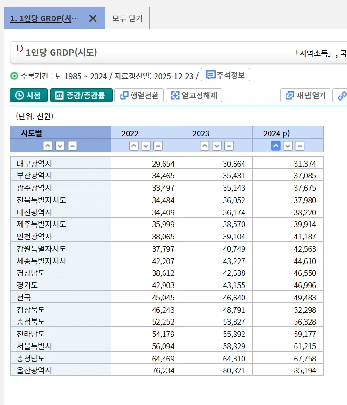The image size is (347, 405).
Task: Select the 시도별 column header
Action: (x=32, y=133)
